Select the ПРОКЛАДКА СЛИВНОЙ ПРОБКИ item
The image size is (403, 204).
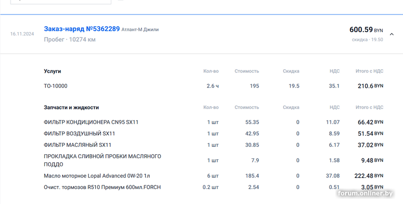(102, 160)
